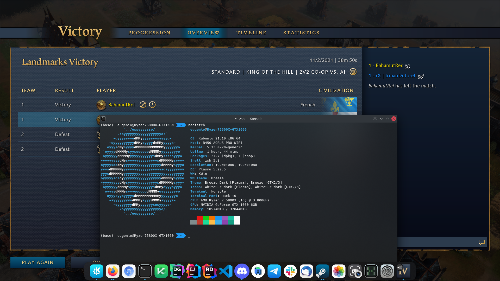
Task: Click the 'Landmarks Victory' heading
Action: click(60, 62)
